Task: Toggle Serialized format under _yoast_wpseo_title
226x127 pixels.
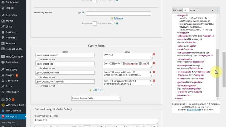Action: click(x=37, y=68)
